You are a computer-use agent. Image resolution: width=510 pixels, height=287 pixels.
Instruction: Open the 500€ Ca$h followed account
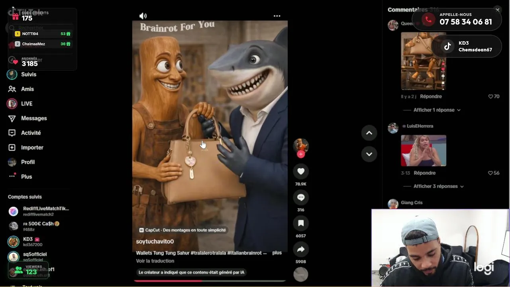[x=39, y=226]
